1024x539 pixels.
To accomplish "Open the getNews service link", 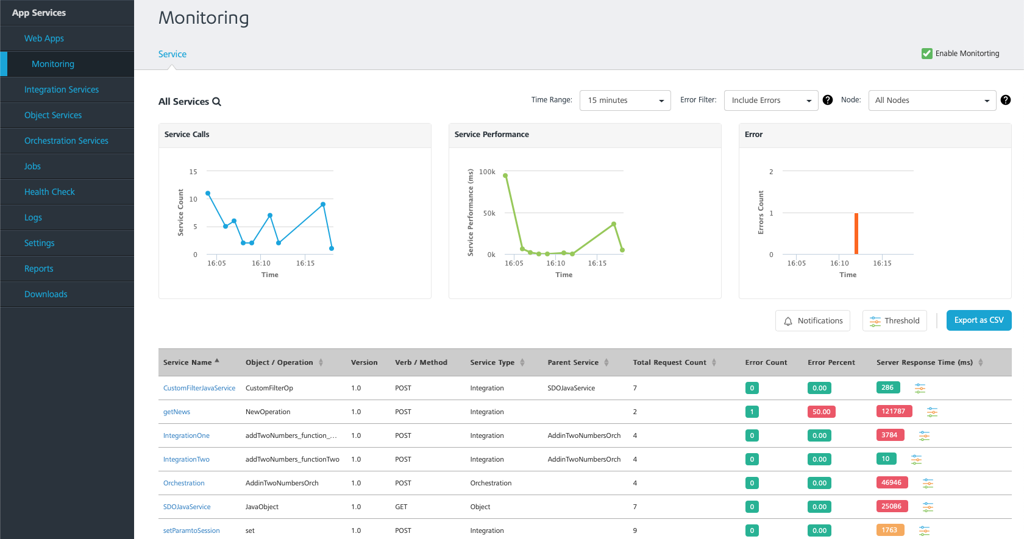I will 177,412.
